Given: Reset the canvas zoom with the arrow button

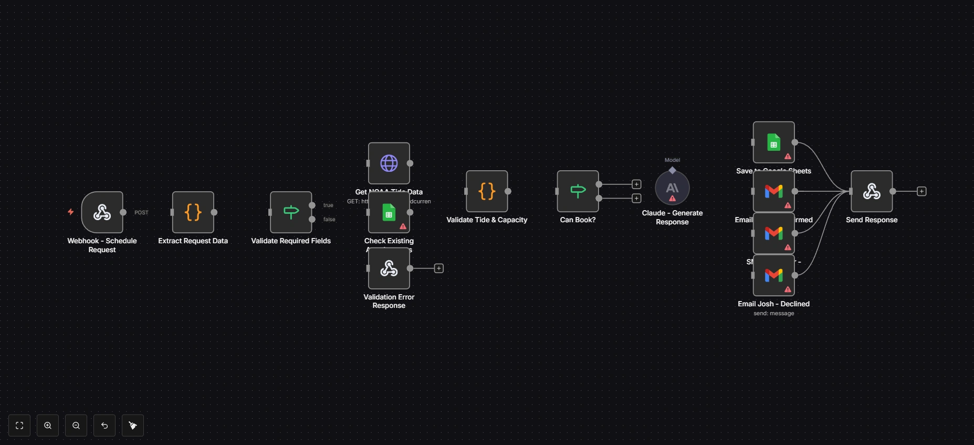Looking at the screenshot, I should coord(104,426).
